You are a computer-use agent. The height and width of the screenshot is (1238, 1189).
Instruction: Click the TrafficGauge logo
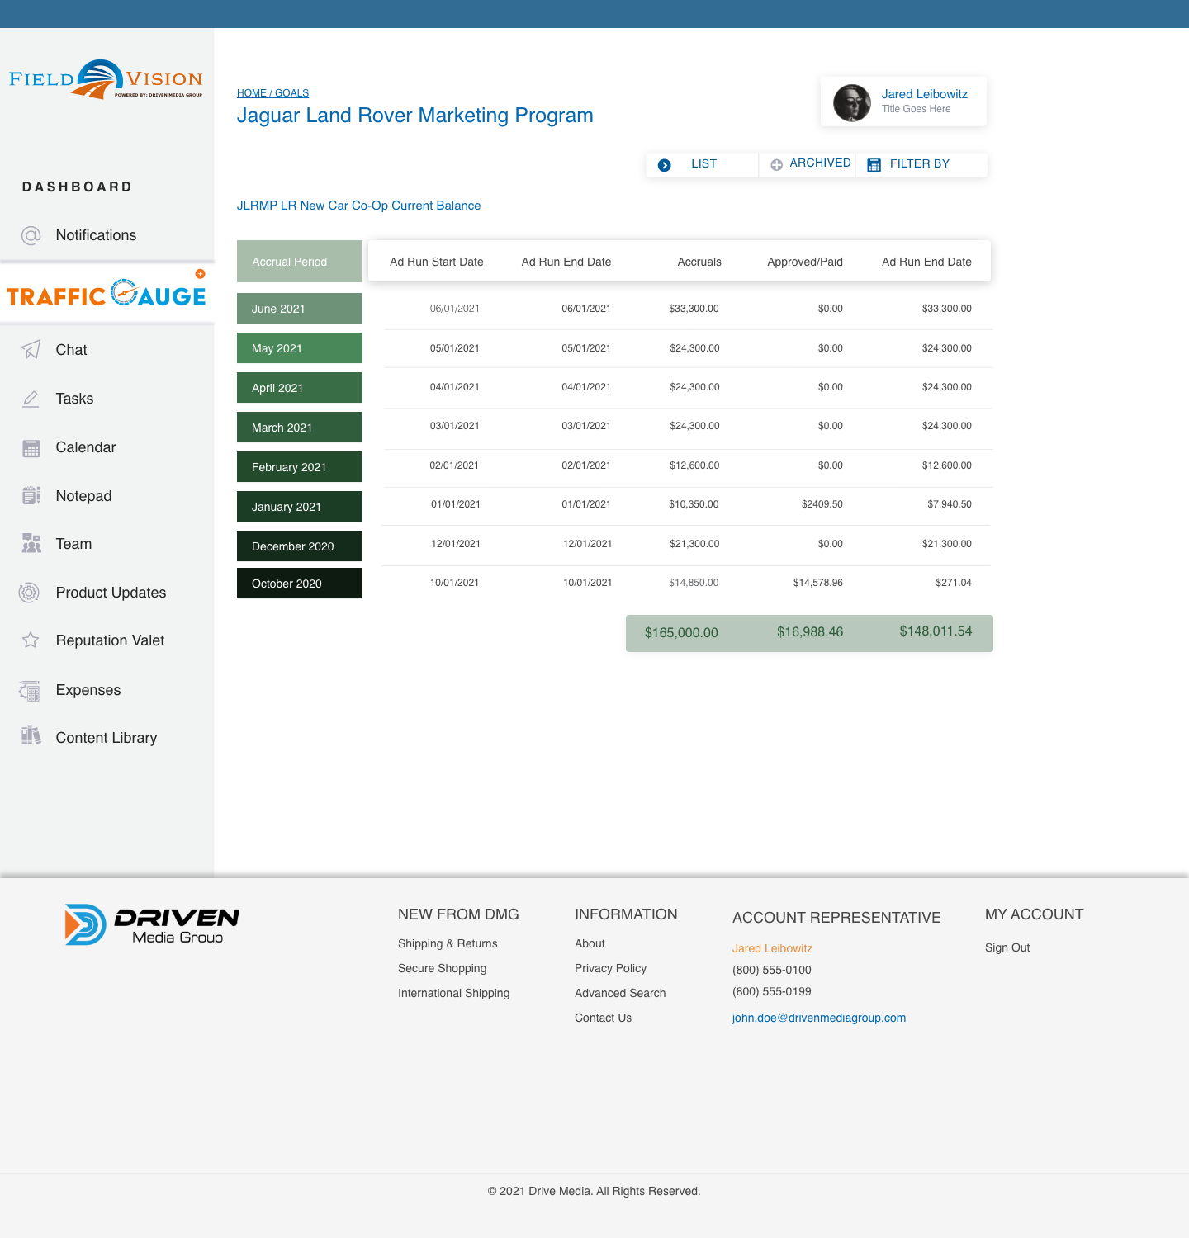107,294
